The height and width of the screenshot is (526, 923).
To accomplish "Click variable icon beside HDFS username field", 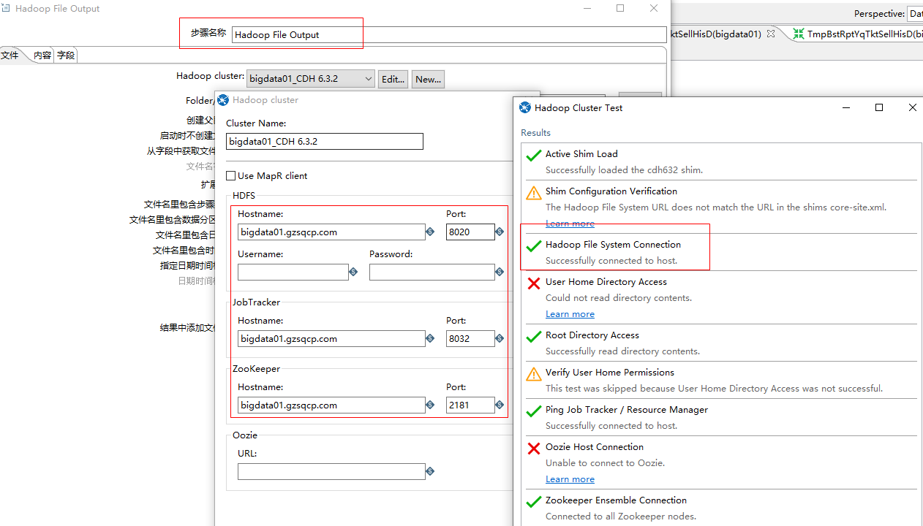I will point(353,272).
